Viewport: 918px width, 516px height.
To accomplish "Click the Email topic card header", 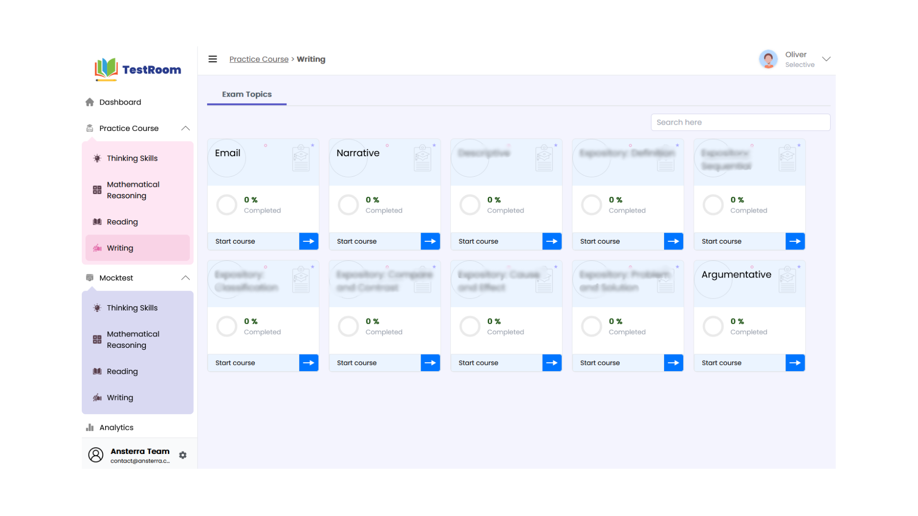I will [263, 162].
